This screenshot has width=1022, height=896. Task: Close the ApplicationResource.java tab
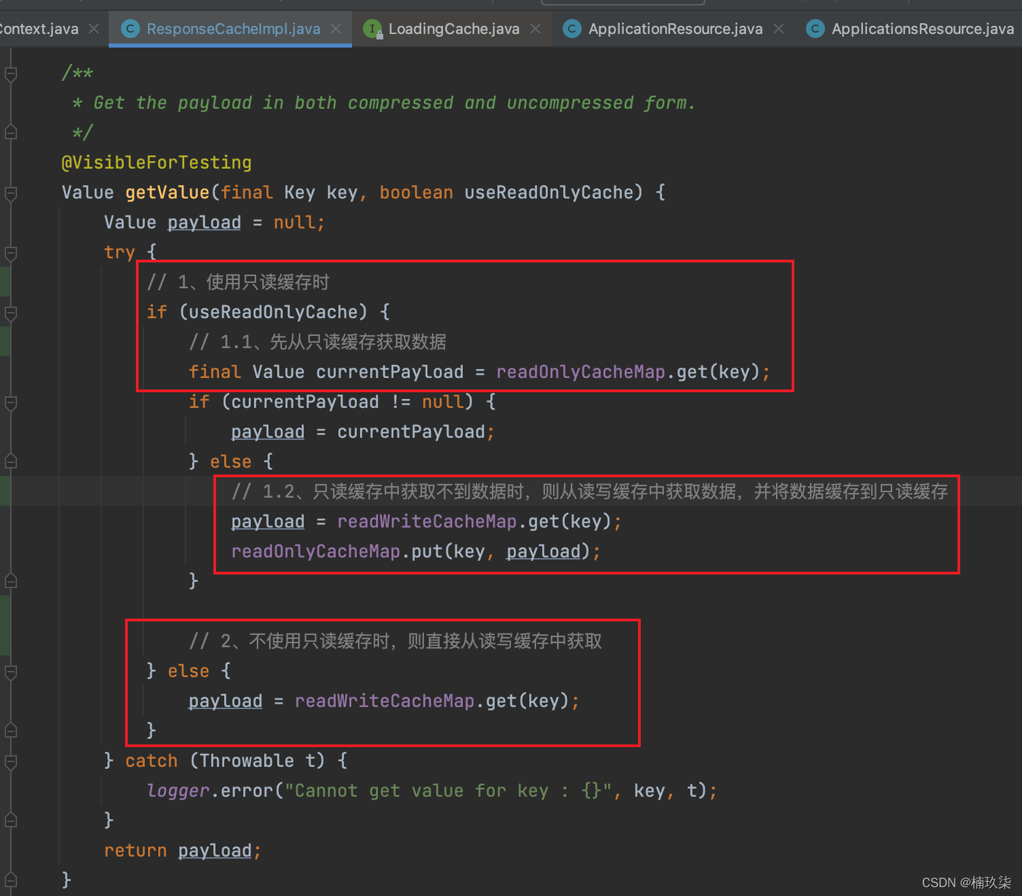tap(779, 29)
